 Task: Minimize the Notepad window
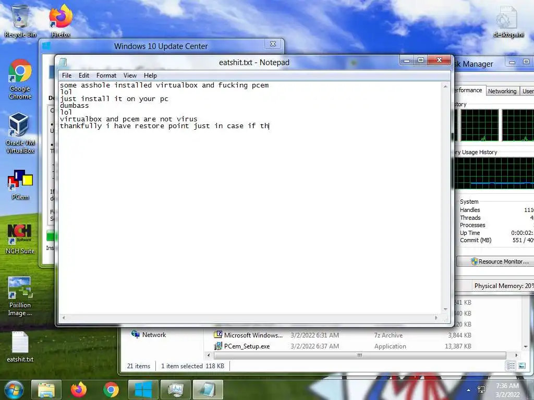tap(407, 60)
